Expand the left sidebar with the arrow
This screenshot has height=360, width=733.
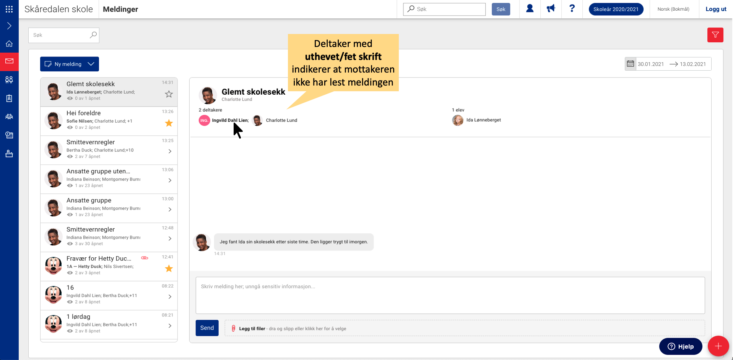[9, 26]
